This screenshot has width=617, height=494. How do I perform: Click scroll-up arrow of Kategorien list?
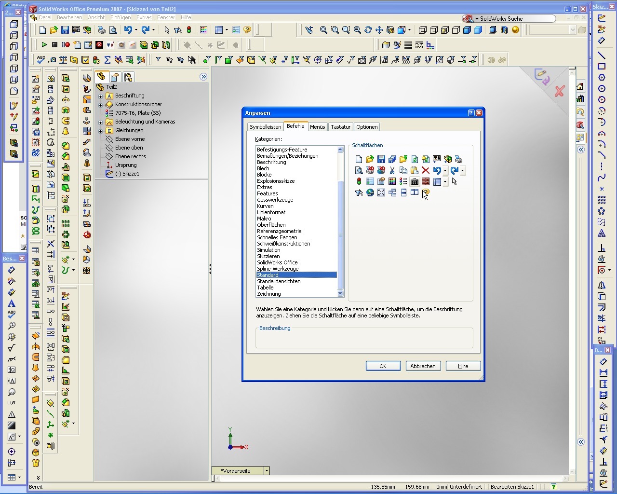tap(340, 150)
